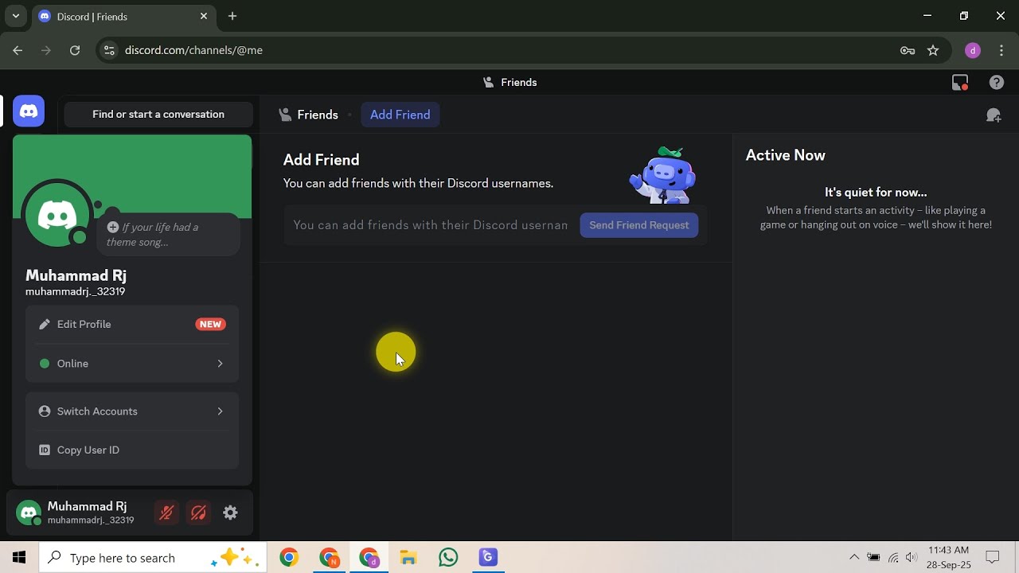
Task: Go back in browser history
Action: coord(18,50)
